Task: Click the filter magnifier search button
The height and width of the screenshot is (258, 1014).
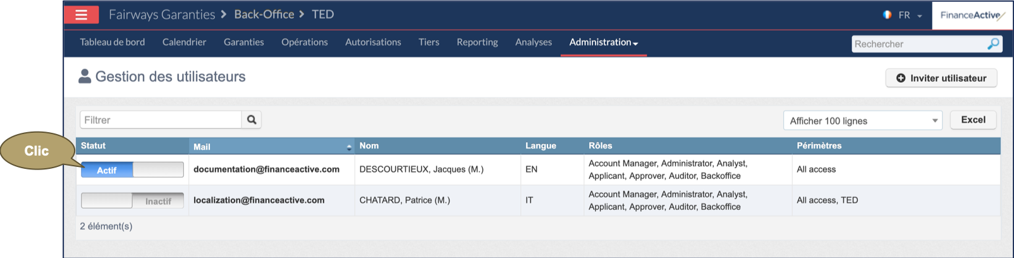Action: 252,120
